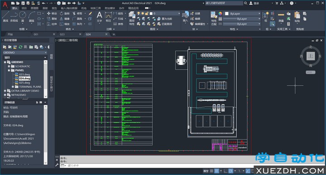Image resolution: width=326 pixels, height=175 pixels.
Task: Click the Move (移动) tool
Action: pyautogui.click(x=52, y=14)
